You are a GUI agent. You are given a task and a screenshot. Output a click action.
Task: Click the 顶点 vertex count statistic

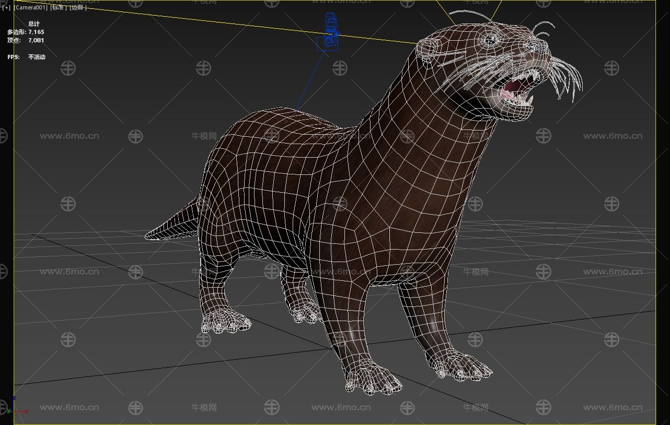click(x=25, y=40)
